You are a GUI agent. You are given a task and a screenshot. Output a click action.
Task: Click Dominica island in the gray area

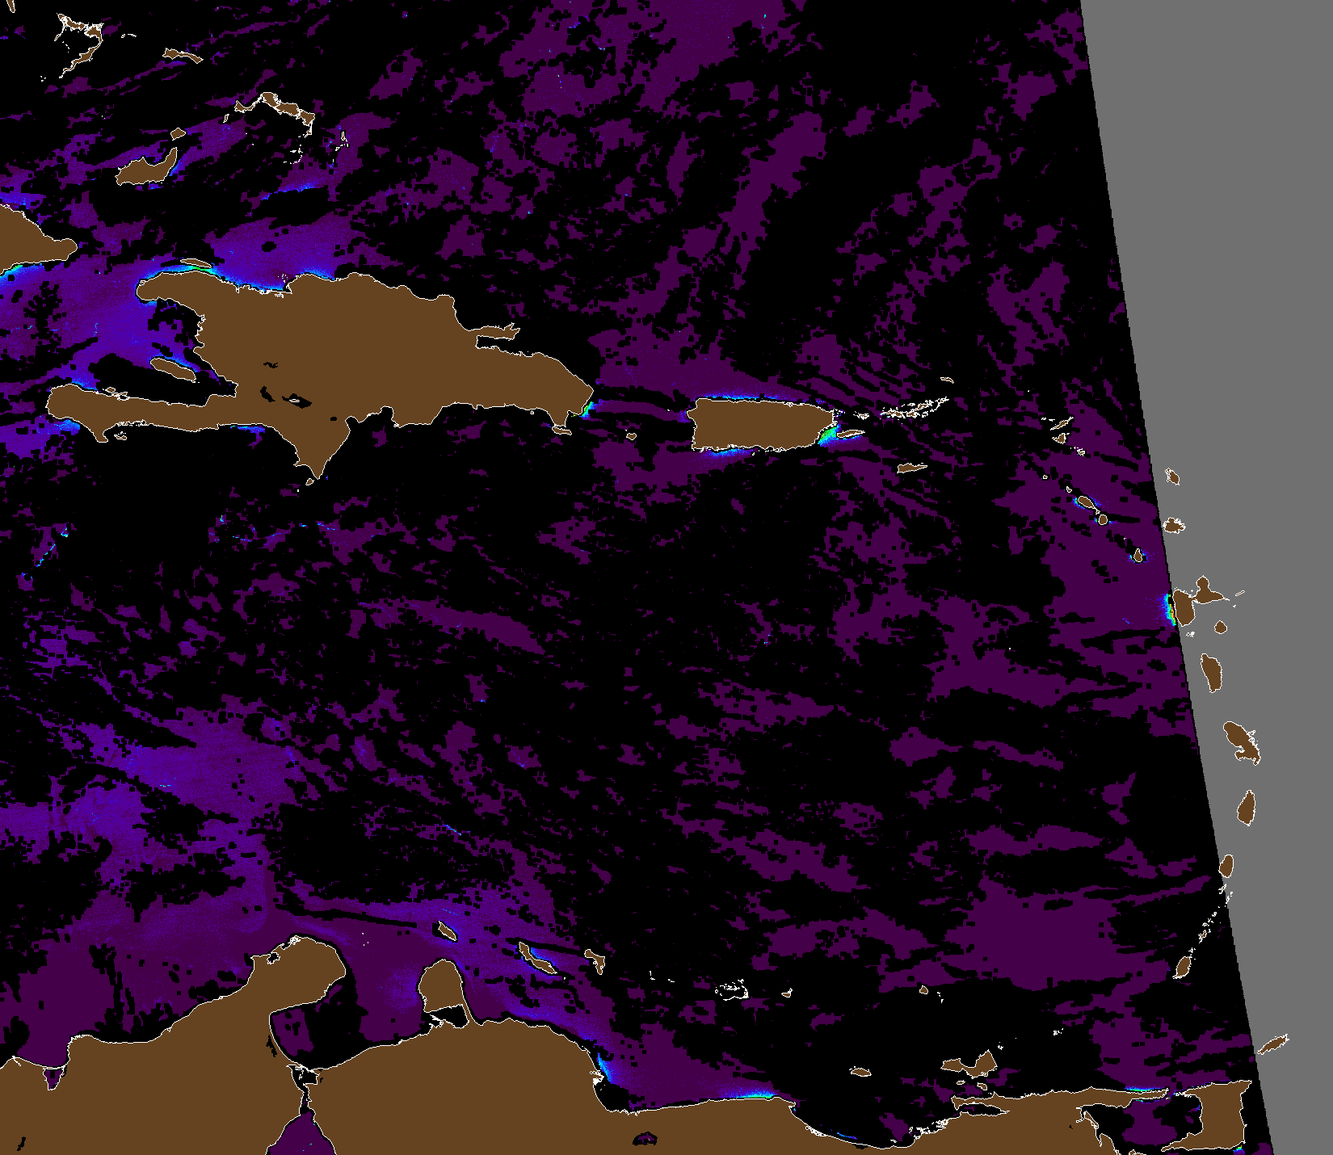pos(1212,672)
